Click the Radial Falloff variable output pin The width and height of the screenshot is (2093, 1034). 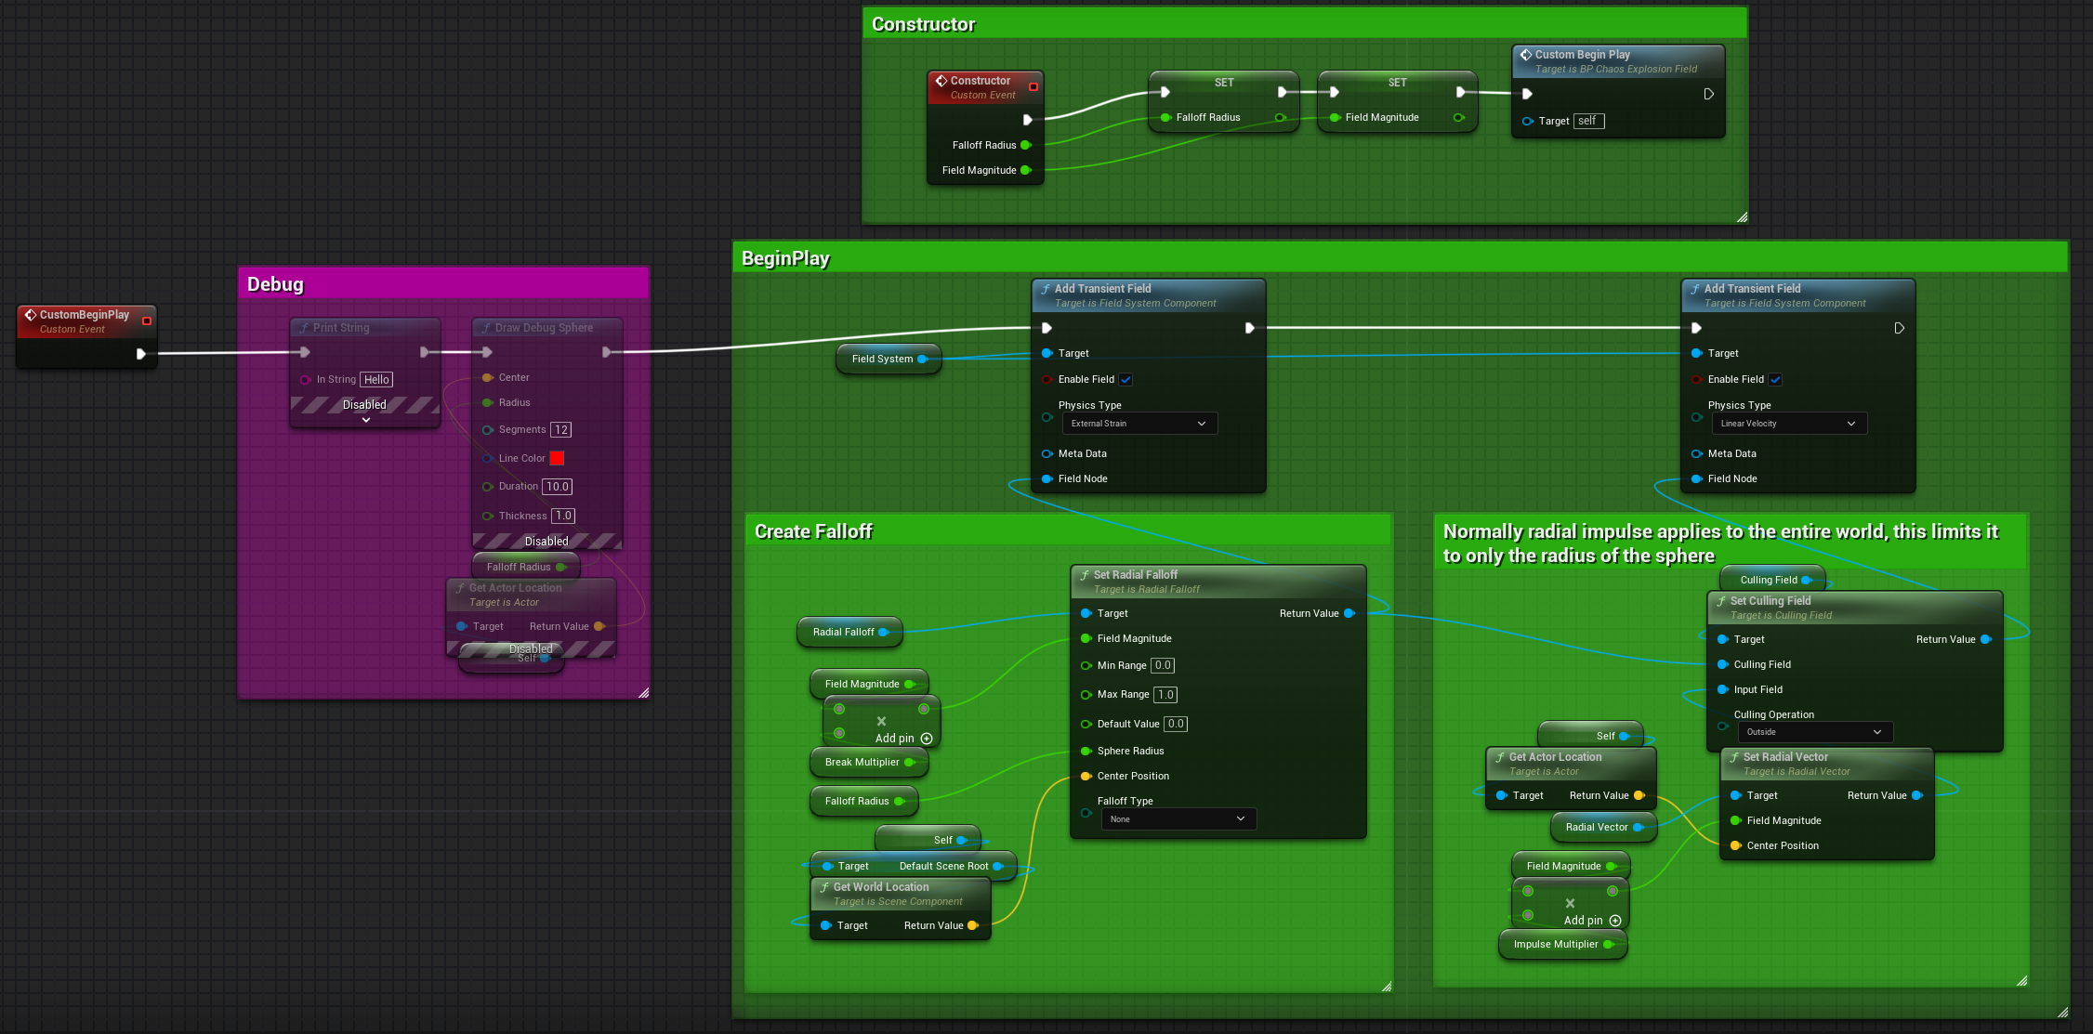pyautogui.click(x=884, y=632)
